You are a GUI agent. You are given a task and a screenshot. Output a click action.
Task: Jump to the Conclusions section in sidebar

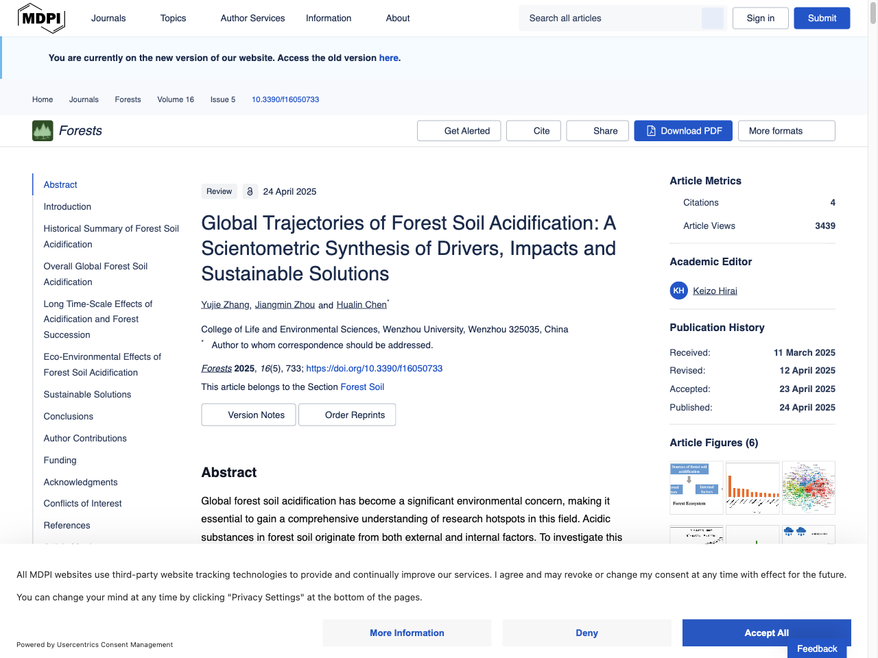68,416
